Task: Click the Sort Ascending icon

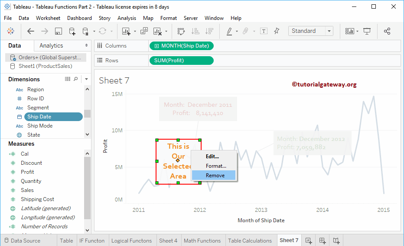Action: [195, 31]
